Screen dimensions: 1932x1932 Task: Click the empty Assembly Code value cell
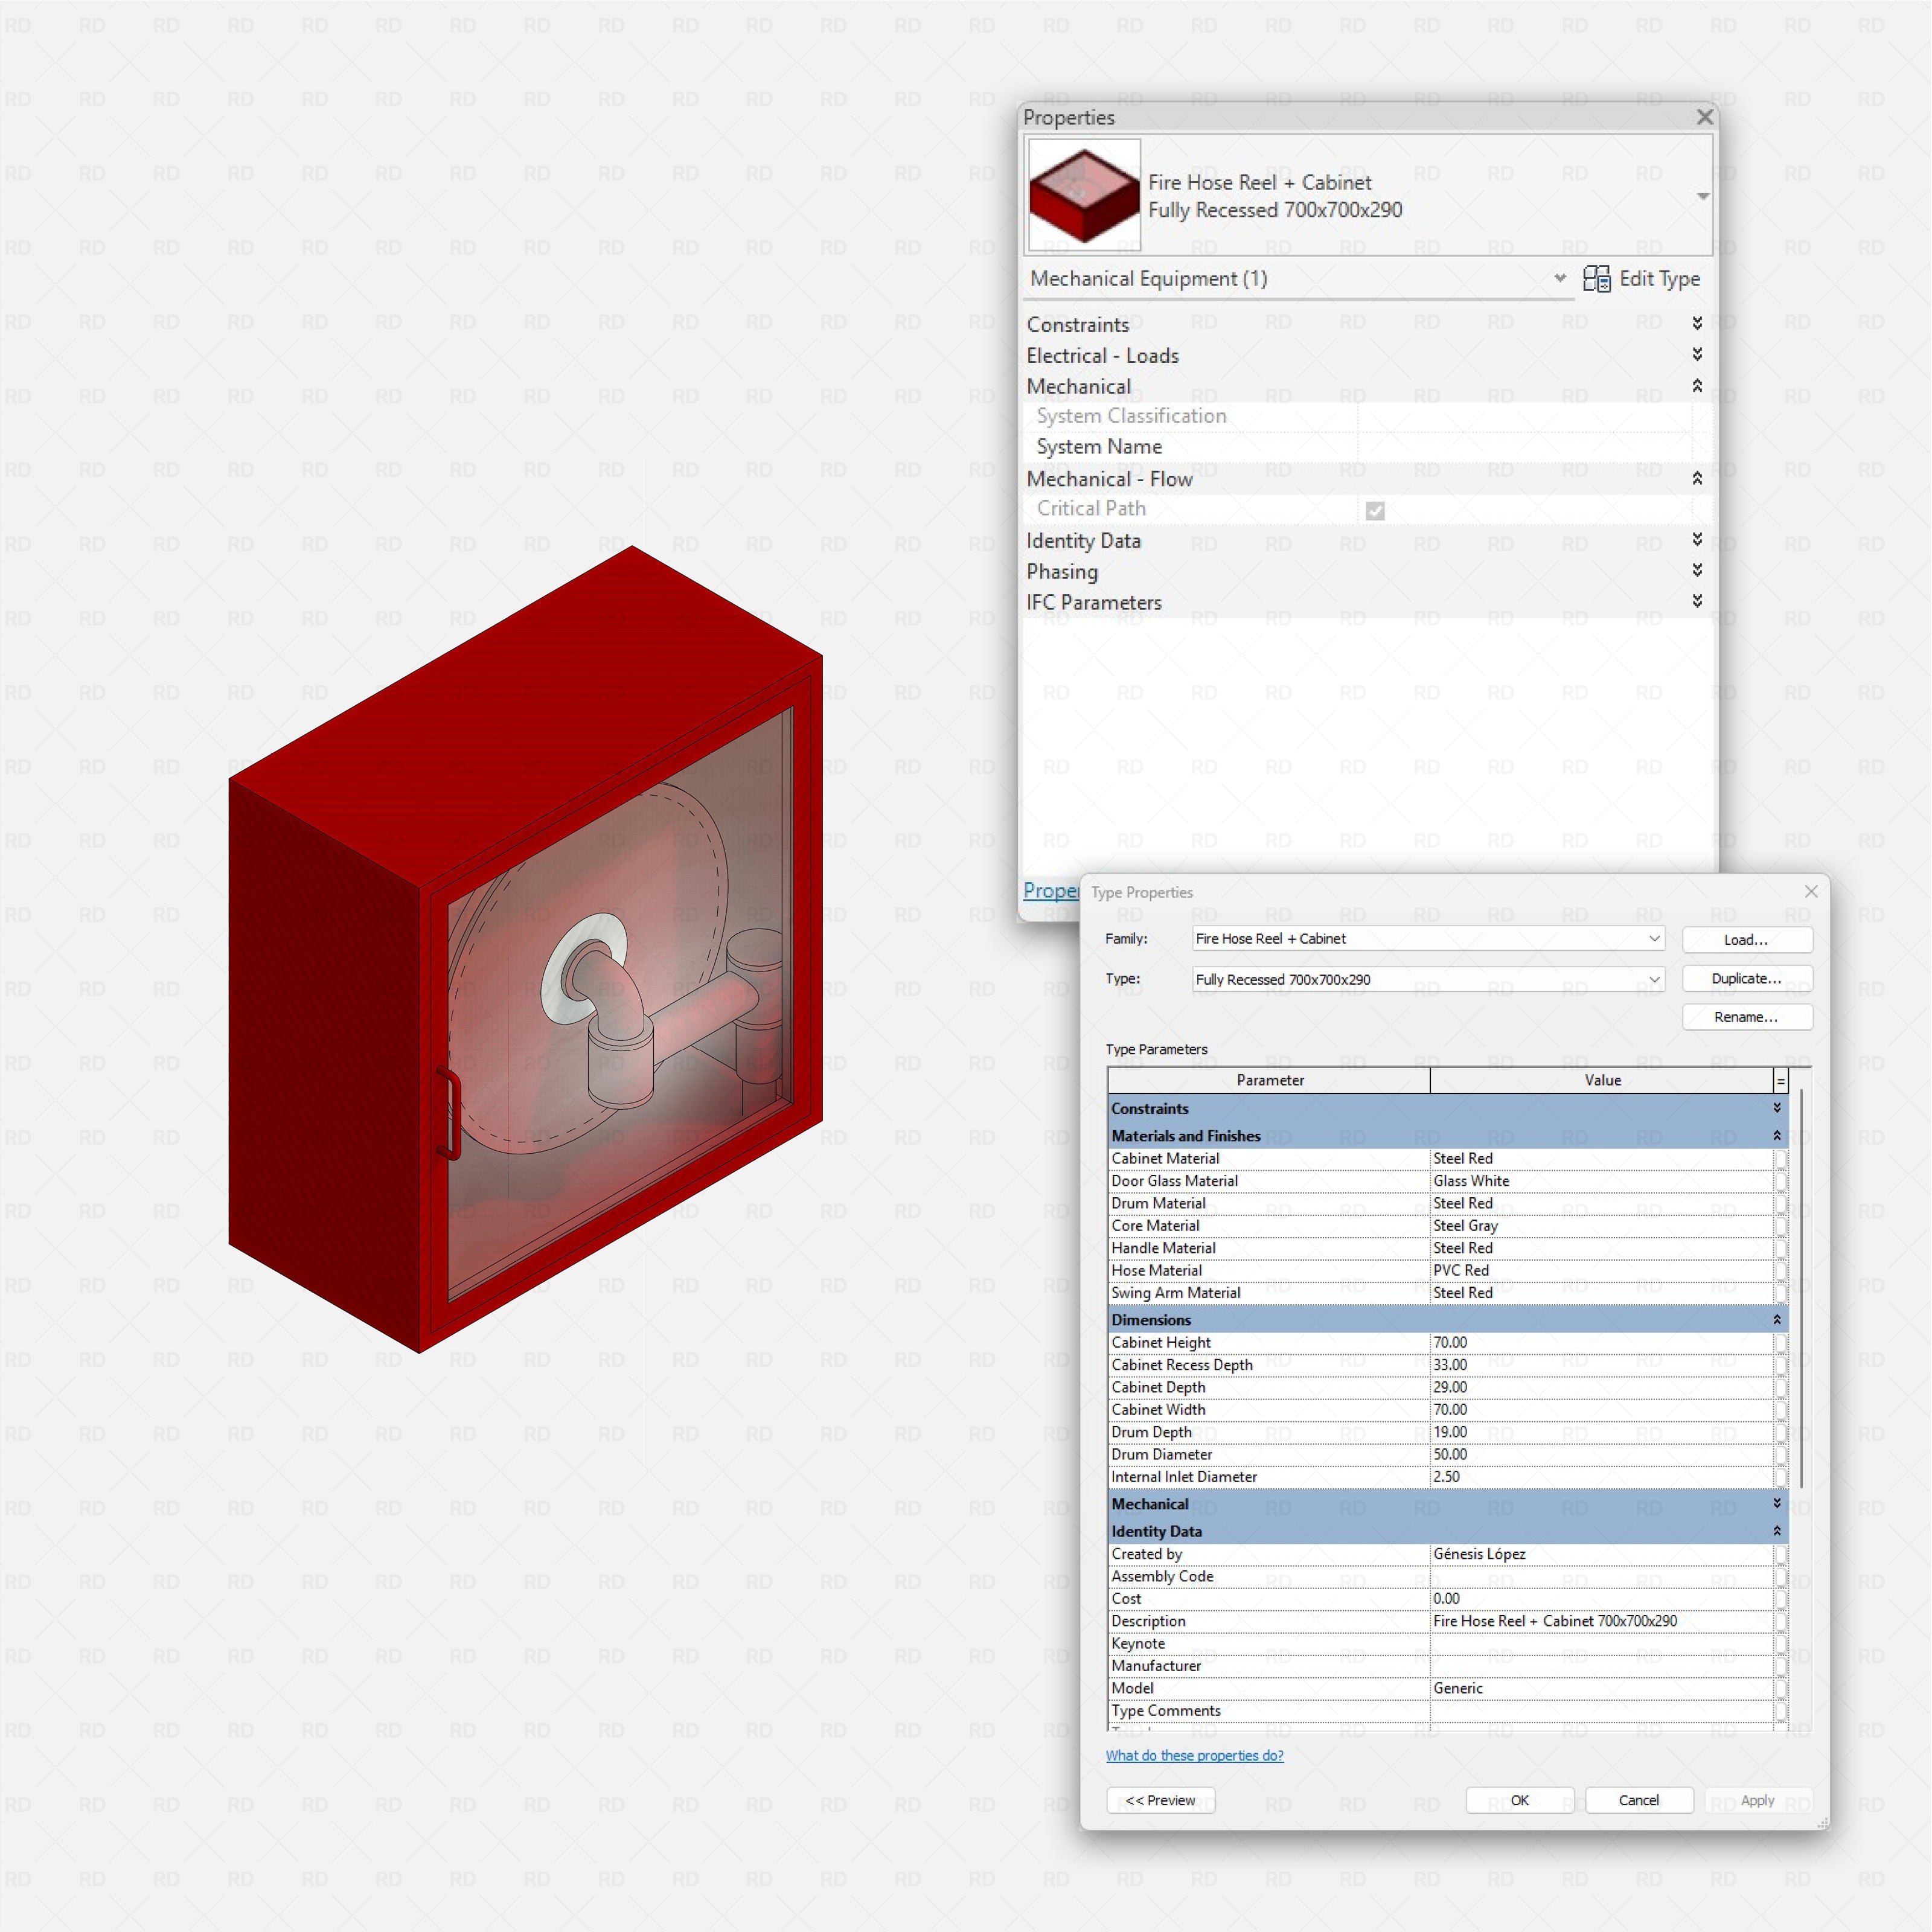tap(1602, 1576)
